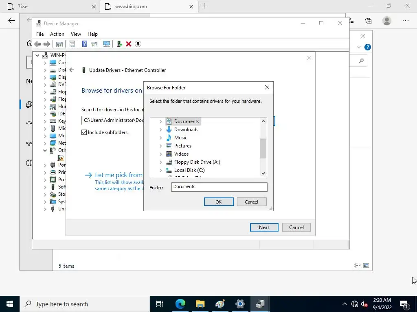
Task: Click the Disable device down-arrow icon
Action: pyautogui.click(x=138, y=44)
